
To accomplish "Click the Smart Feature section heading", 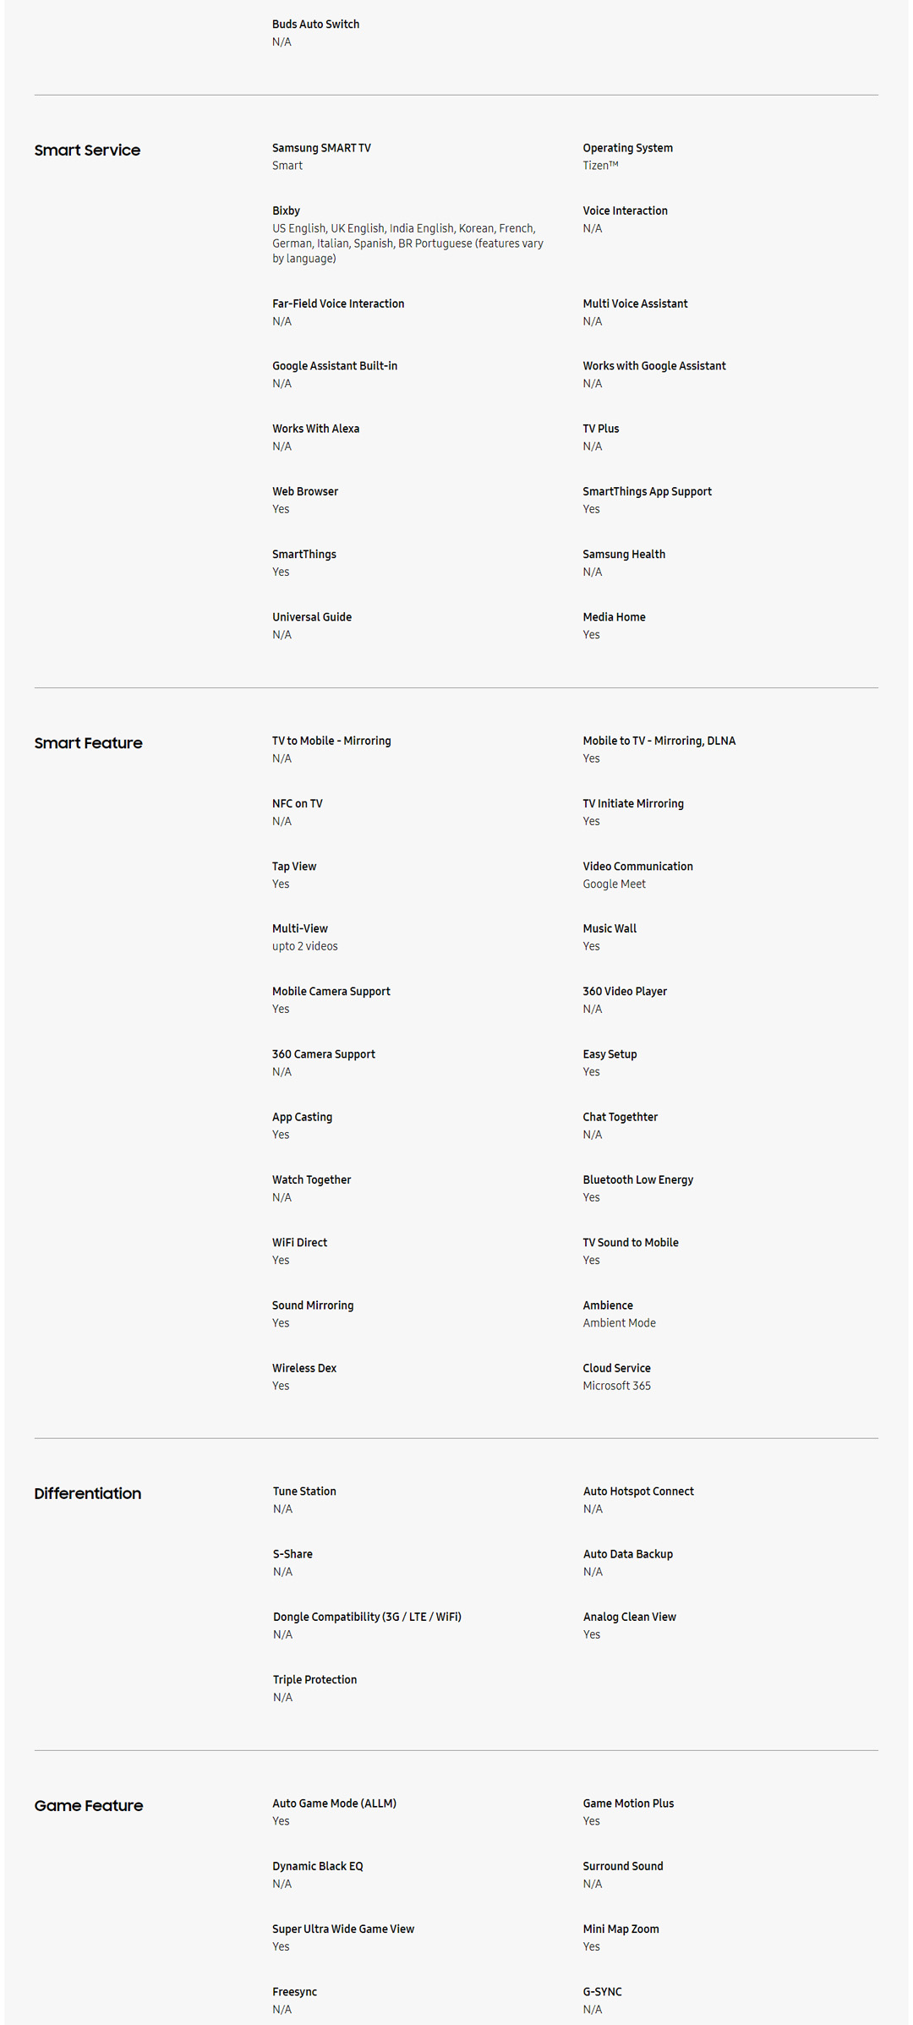I will pos(88,743).
